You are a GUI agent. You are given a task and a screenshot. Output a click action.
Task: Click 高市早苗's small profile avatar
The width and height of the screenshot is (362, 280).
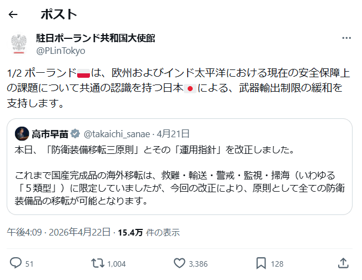[x=22, y=133]
